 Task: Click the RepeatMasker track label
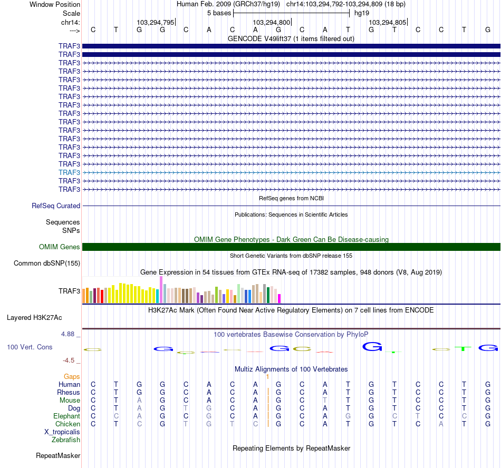58,455
